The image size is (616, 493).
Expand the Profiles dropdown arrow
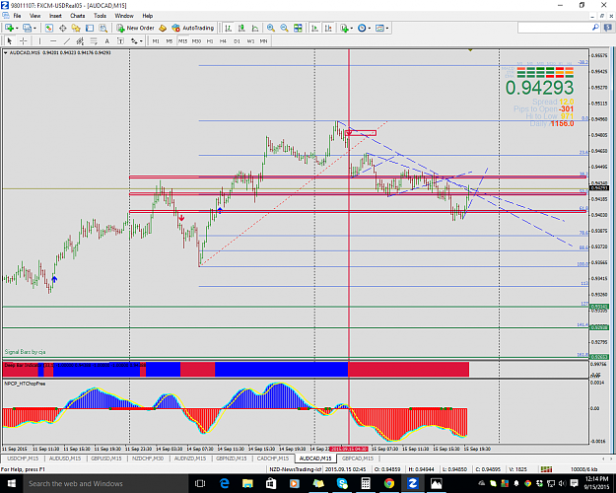click(x=34, y=28)
